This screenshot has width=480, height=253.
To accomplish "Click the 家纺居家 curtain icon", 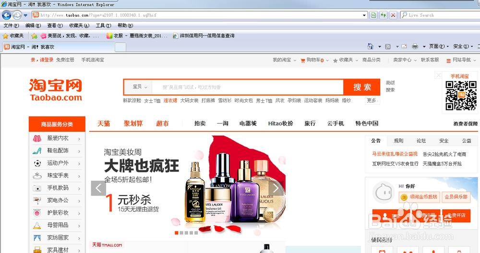I will coord(37,238).
